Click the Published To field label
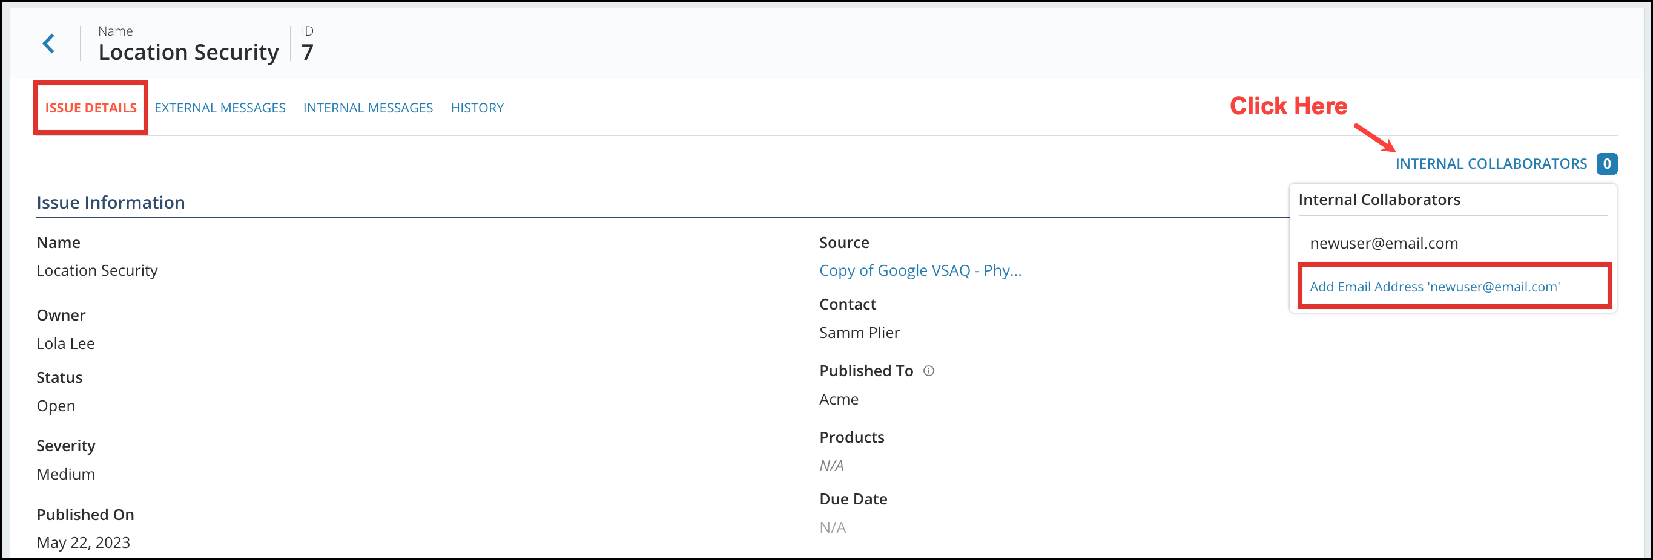Viewport: 1653px width, 560px height. [x=866, y=370]
